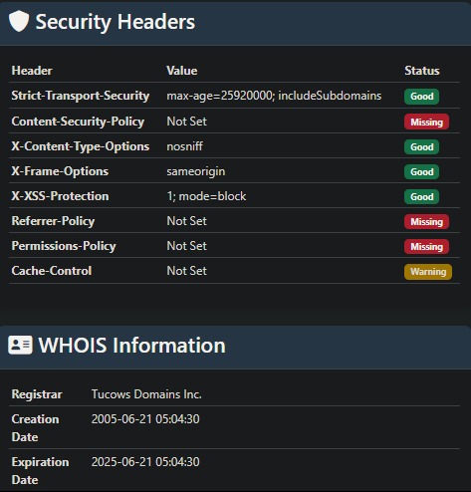Viewport: 471px width, 492px height.
Task: Click the Registrar label
Action: click(37, 394)
